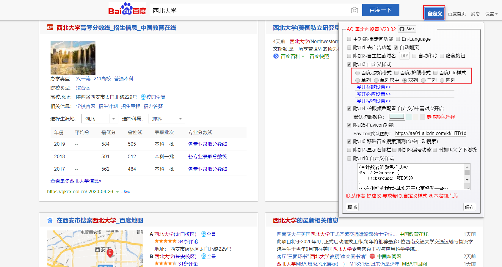The width and height of the screenshot is (502, 267).
Task: Click 联系作者,提建议 red link
Action: pyautogui.click(x=402, y=196)
